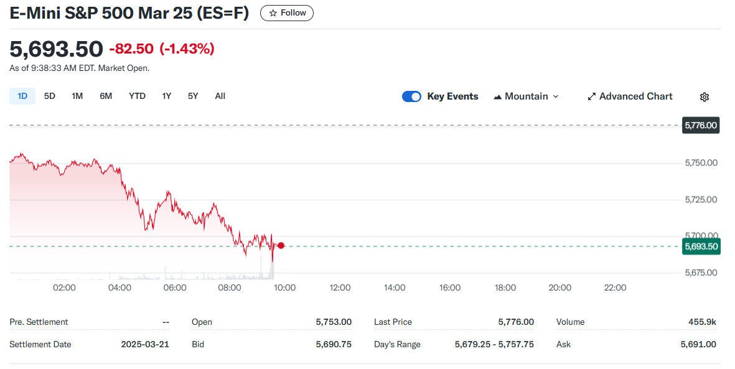Click the Mountain chart type icon
The height and width of the screenshot is (369, 735).
[x=498, y=96]
